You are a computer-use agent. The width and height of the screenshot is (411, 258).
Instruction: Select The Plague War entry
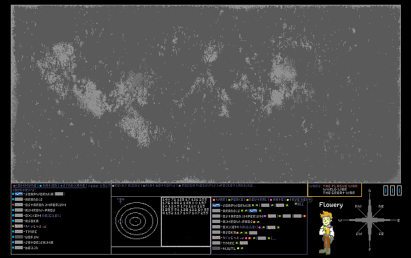coord(340,186)
